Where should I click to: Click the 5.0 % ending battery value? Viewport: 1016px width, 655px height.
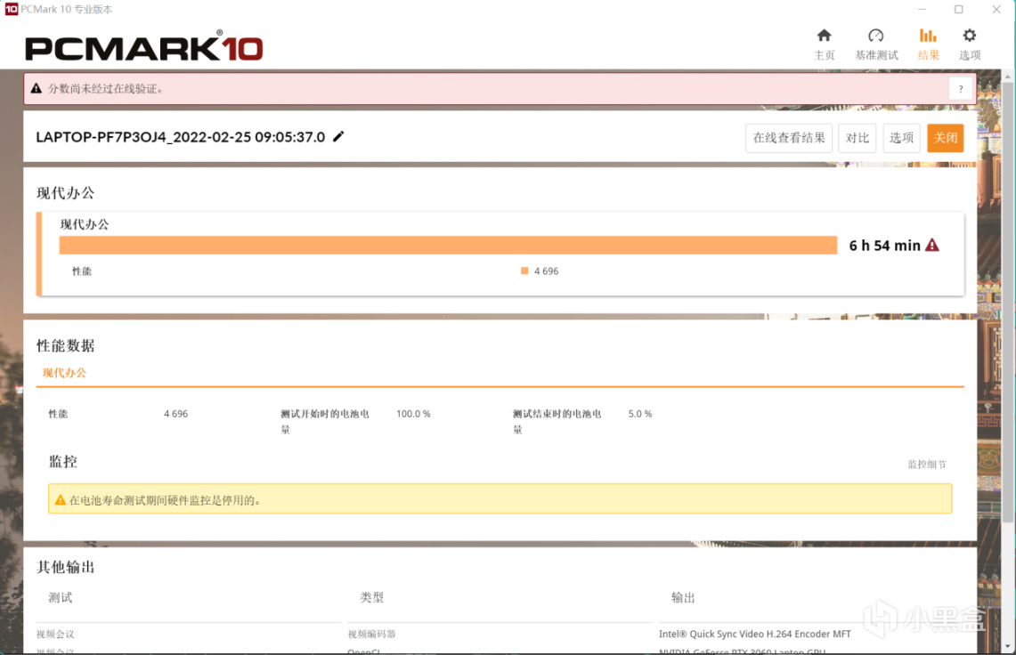click(x=640, y=413)
